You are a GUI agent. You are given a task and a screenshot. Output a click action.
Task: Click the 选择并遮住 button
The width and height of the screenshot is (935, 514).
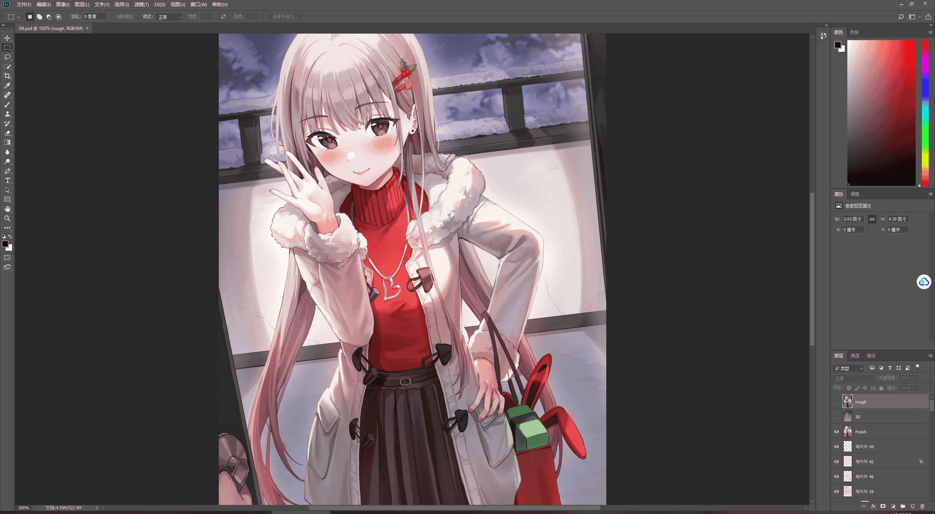pyautogui.click(x=285, y=17)
